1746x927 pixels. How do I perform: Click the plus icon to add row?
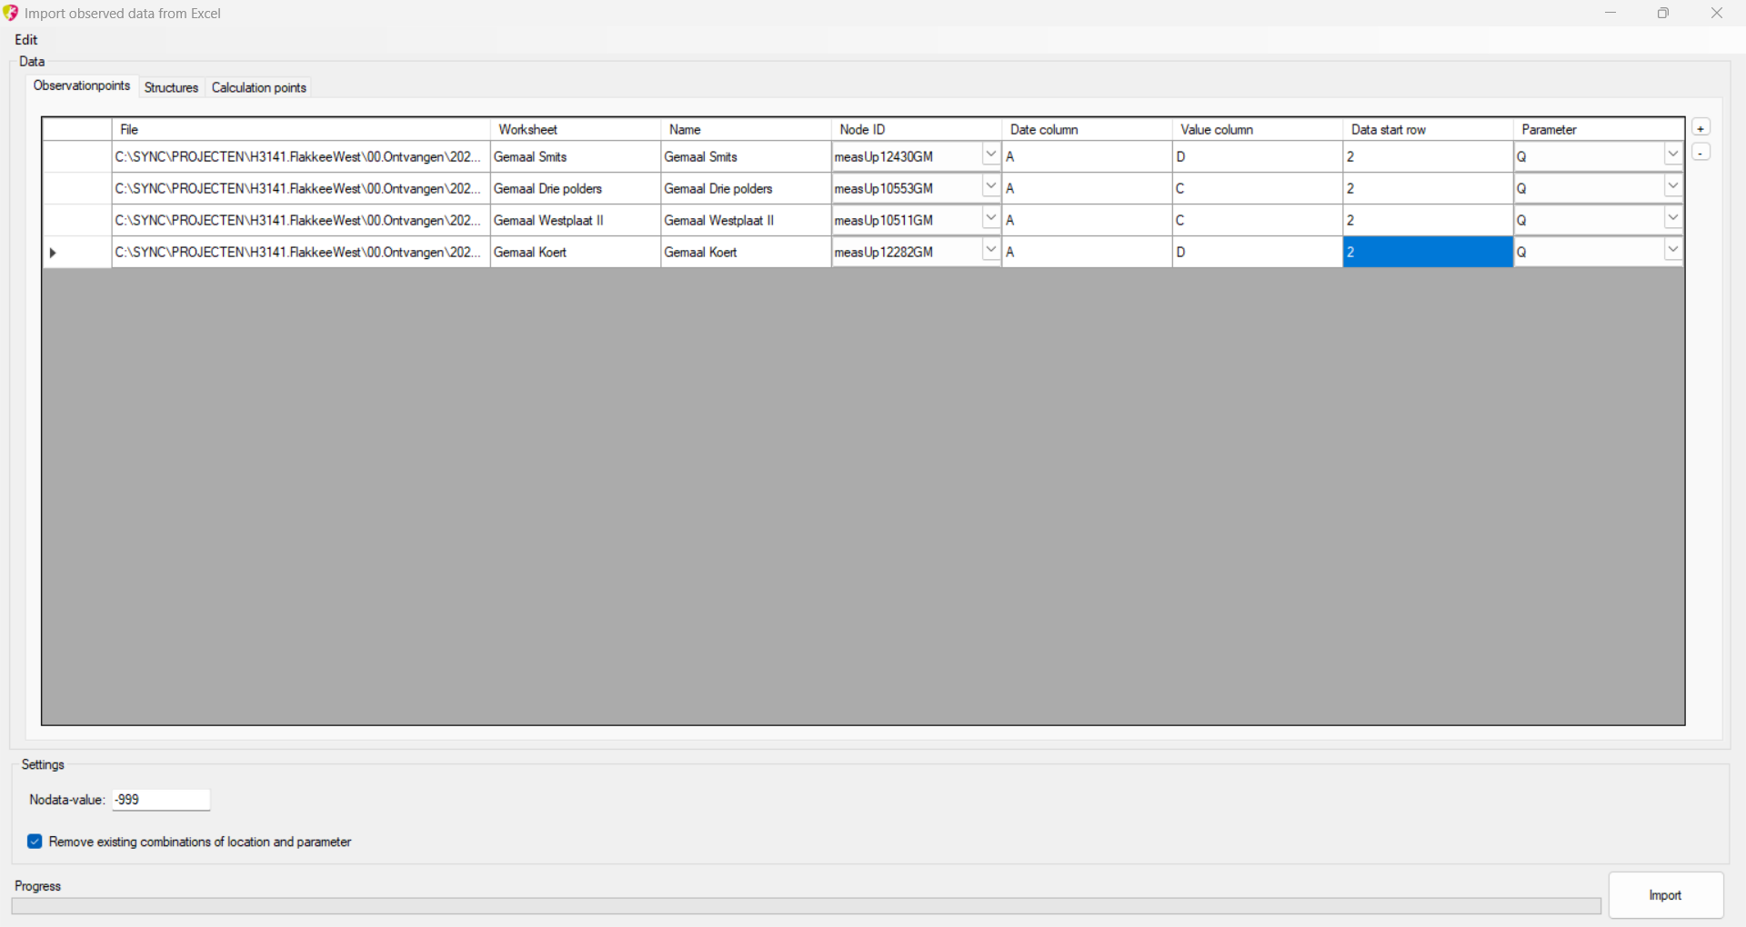click(1701, 128)
